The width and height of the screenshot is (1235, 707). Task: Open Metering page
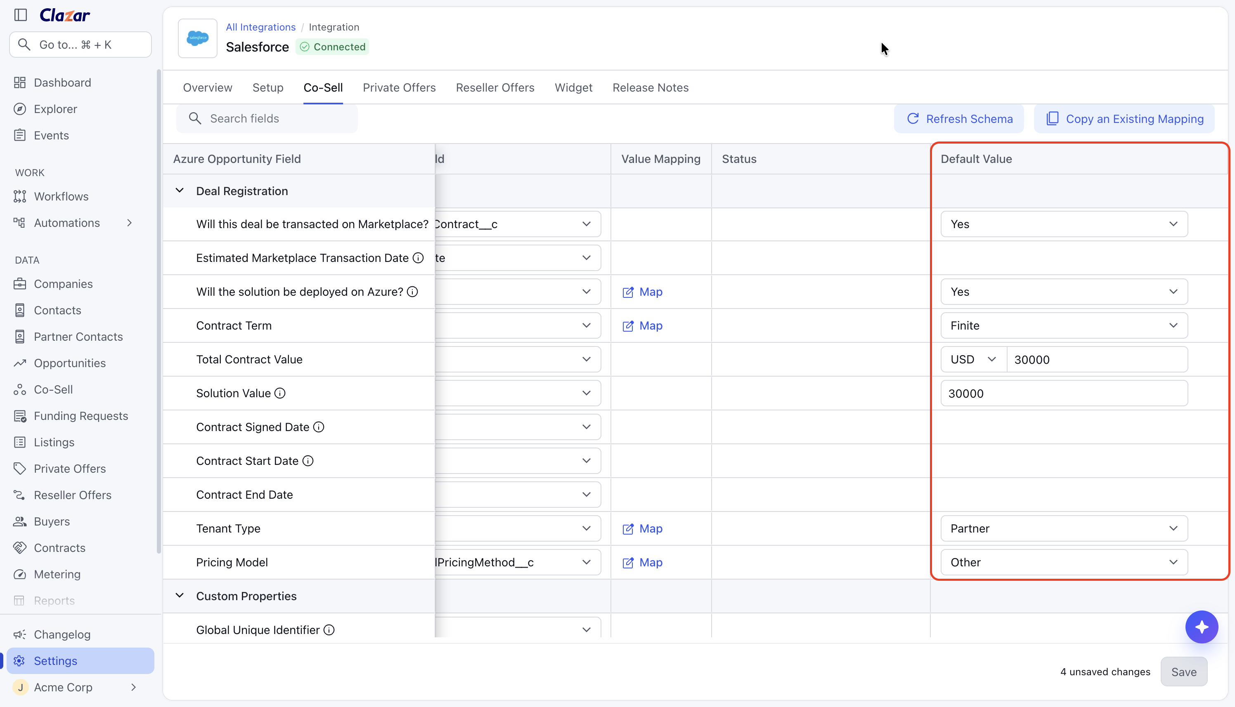point(57,575)
